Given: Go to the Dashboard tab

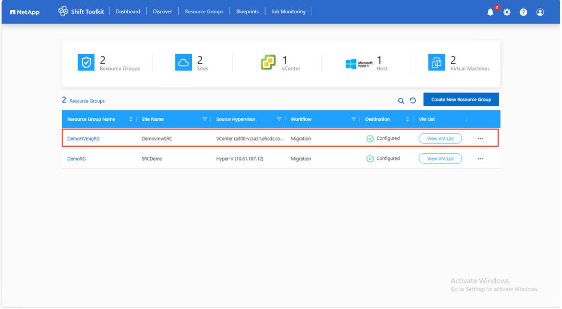Looking at the screenshot, I should click(x=128, y=12).
